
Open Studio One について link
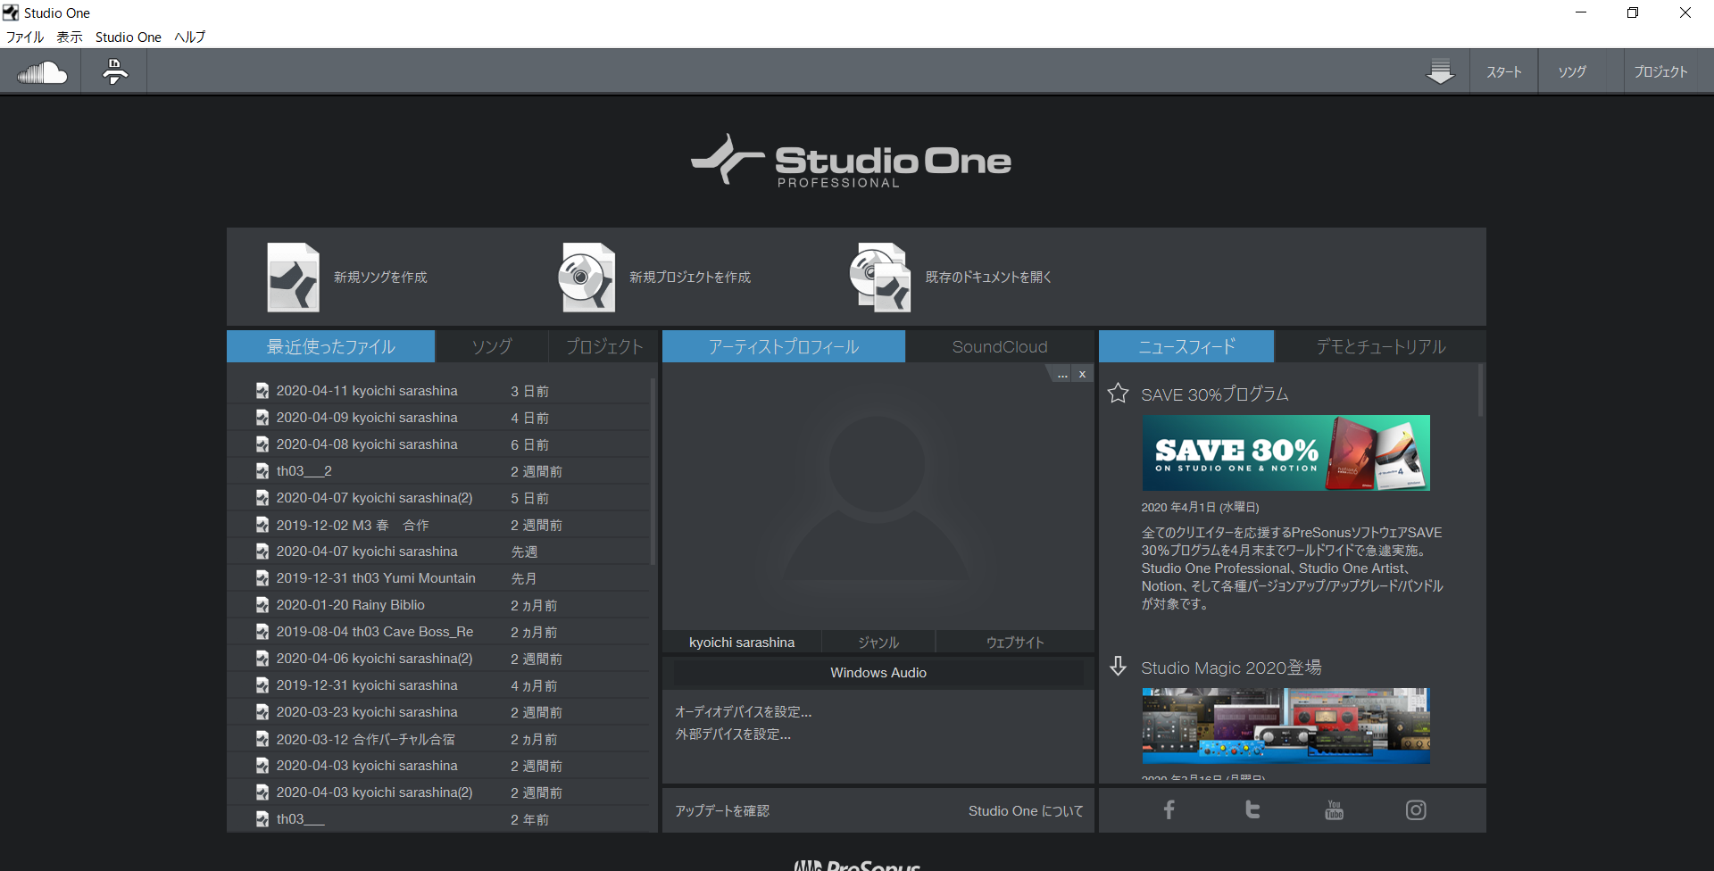[1026, 810]
